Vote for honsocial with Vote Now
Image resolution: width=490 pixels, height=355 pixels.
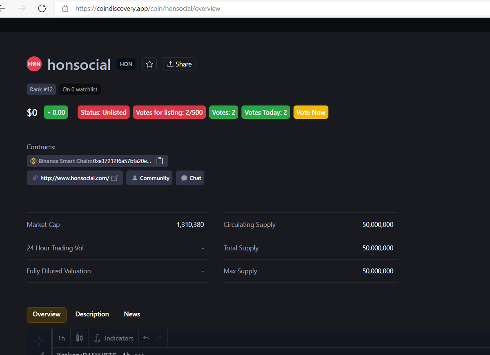pos(311,112)
